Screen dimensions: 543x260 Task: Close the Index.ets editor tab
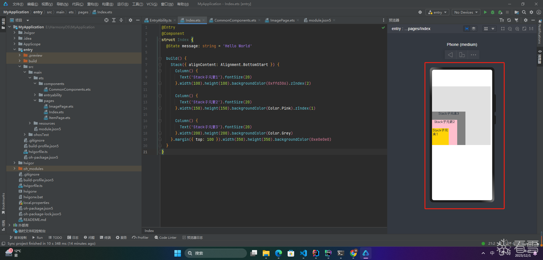[x=203, y=20]
